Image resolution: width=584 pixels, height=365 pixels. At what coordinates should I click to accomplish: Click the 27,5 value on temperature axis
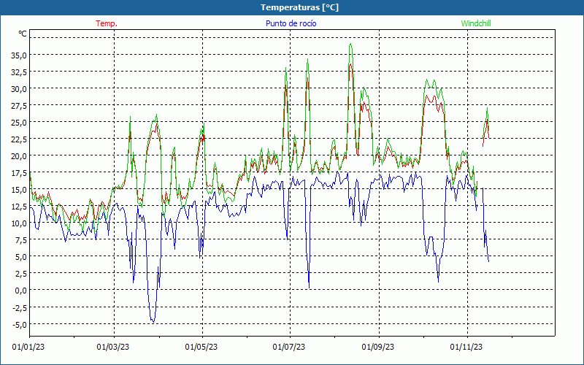point(19,106)
